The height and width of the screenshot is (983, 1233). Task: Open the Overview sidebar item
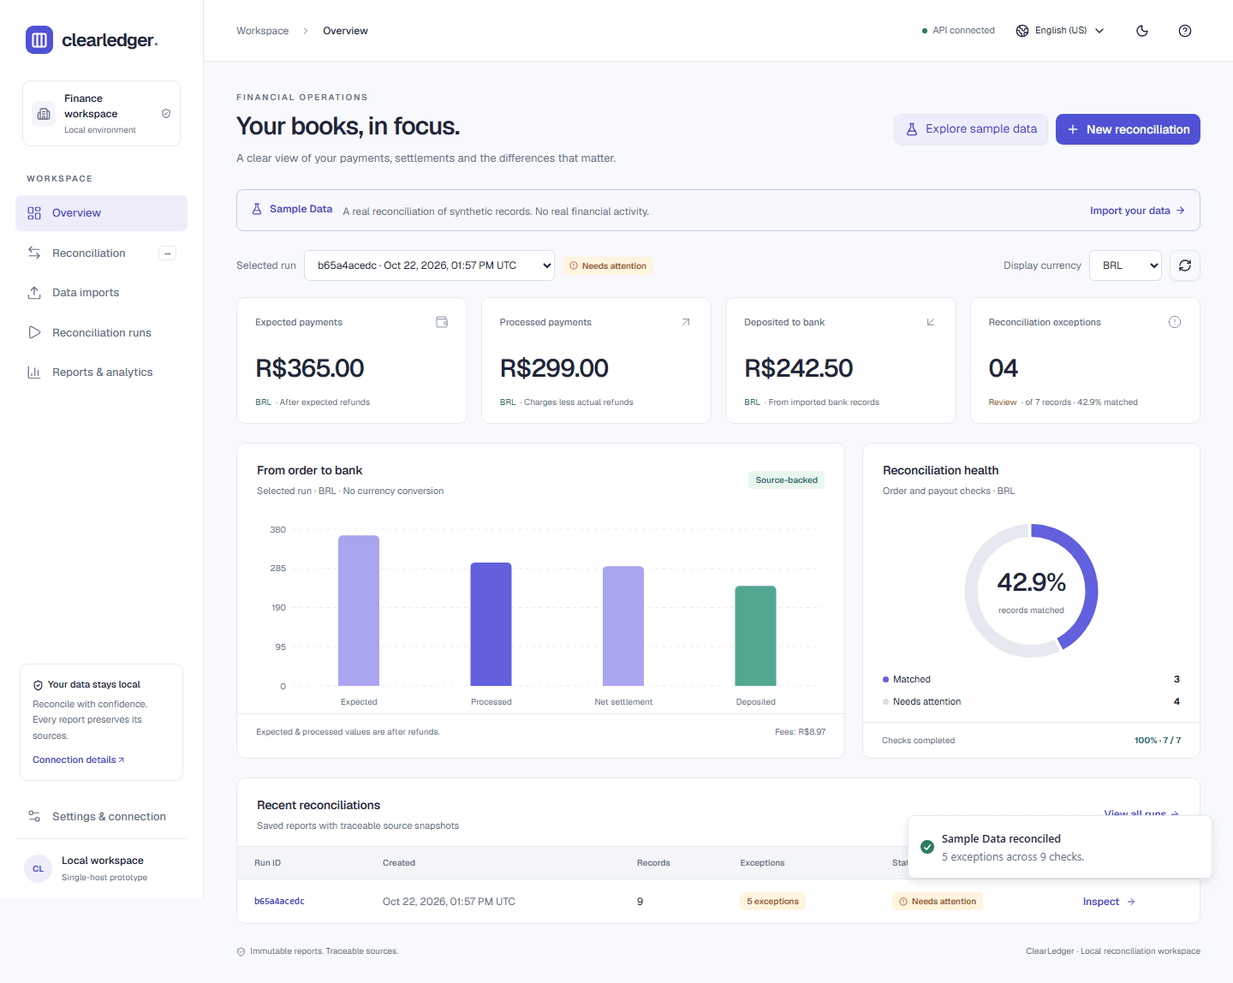pyautogui.click(x=101, y=213)
